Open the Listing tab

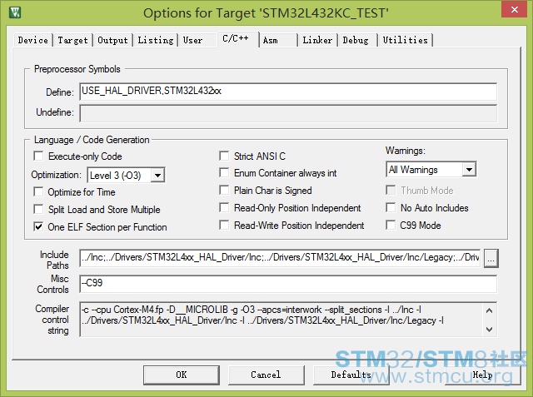(x=156, y=40)
